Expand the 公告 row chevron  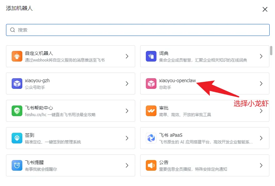coord(261,165)
